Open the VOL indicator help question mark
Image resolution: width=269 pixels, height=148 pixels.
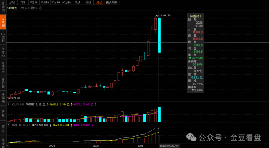tap(8, 104)
